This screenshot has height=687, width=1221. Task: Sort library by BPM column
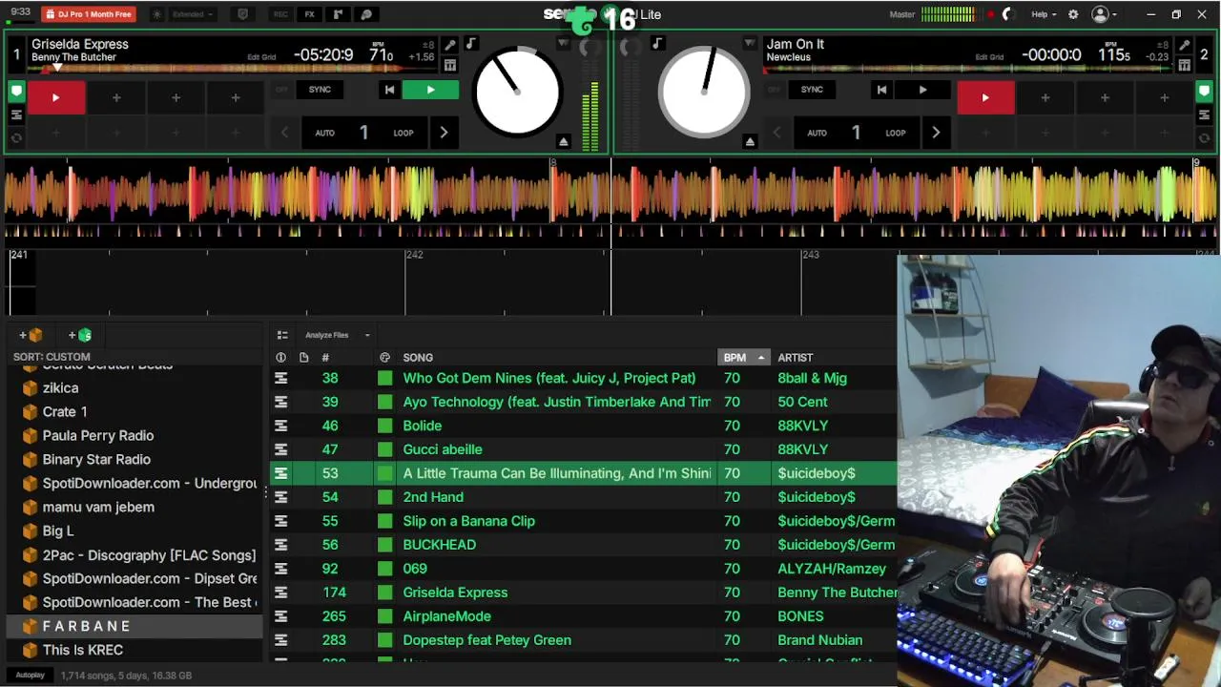pos(743,358)
